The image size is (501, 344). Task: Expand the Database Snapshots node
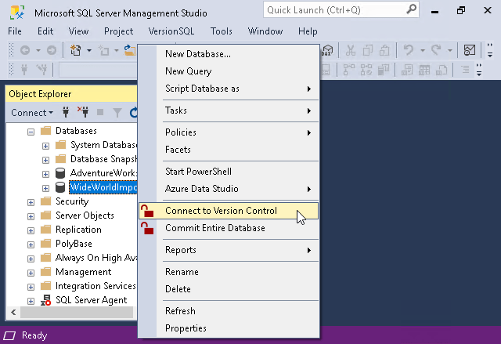pos(45,160)
